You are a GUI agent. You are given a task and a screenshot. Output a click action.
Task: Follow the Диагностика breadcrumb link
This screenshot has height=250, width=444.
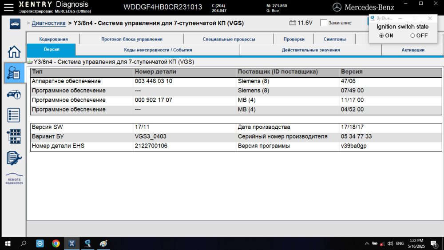[48, 23]
